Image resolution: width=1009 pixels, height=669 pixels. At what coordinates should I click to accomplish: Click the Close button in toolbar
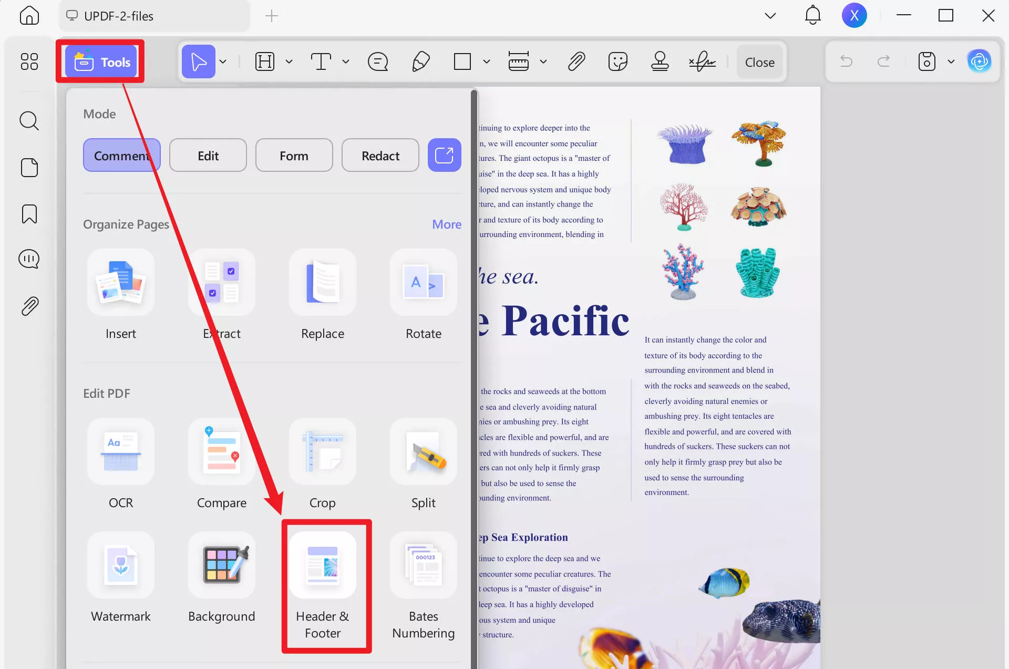point(759,61)
